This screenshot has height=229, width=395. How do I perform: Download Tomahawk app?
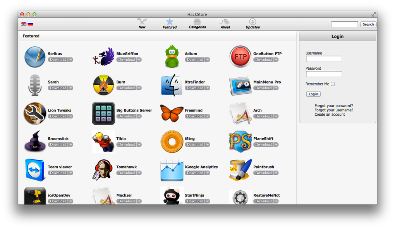coord(127,173)
